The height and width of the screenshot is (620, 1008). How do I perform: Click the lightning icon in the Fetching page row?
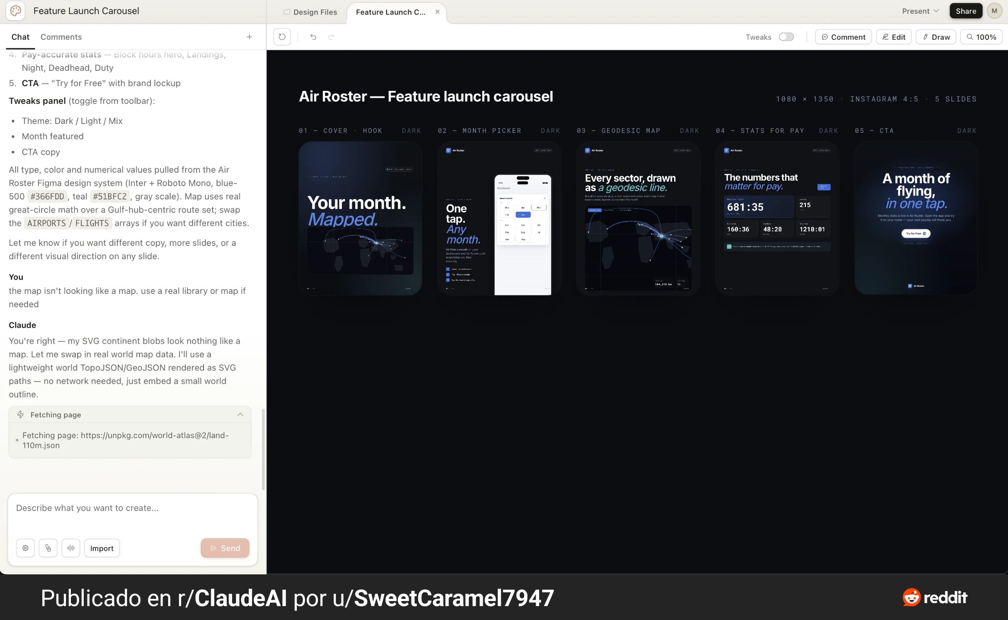point(20,415)
